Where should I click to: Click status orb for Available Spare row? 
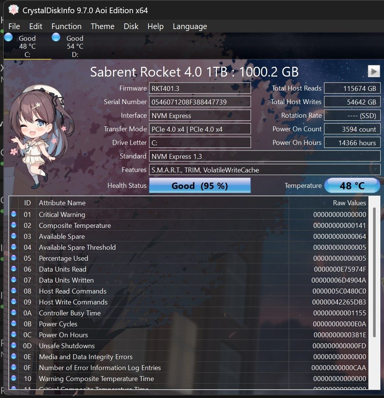pos(14,236)
